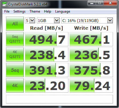Expand the test count dropdown showing 5
This screenshot has height=108, width=119.
(x=30, y=20)
